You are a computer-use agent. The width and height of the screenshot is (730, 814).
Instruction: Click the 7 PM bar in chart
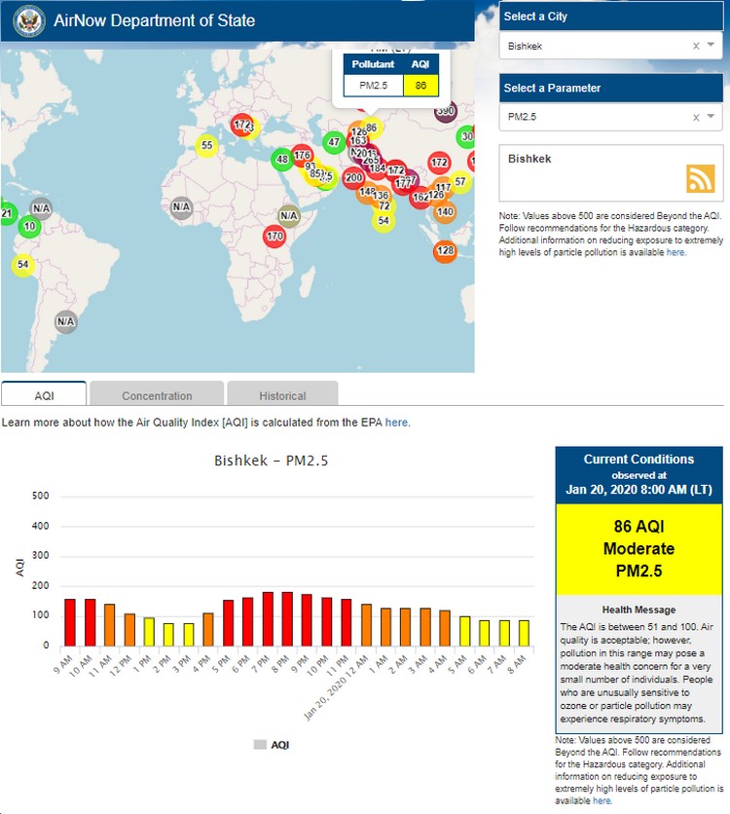[268, 618]
